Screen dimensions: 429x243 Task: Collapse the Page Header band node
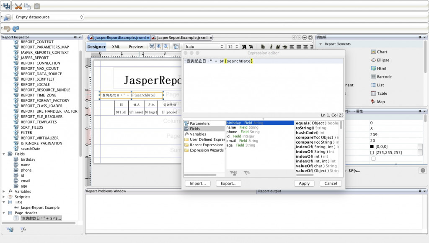[4, 213]
